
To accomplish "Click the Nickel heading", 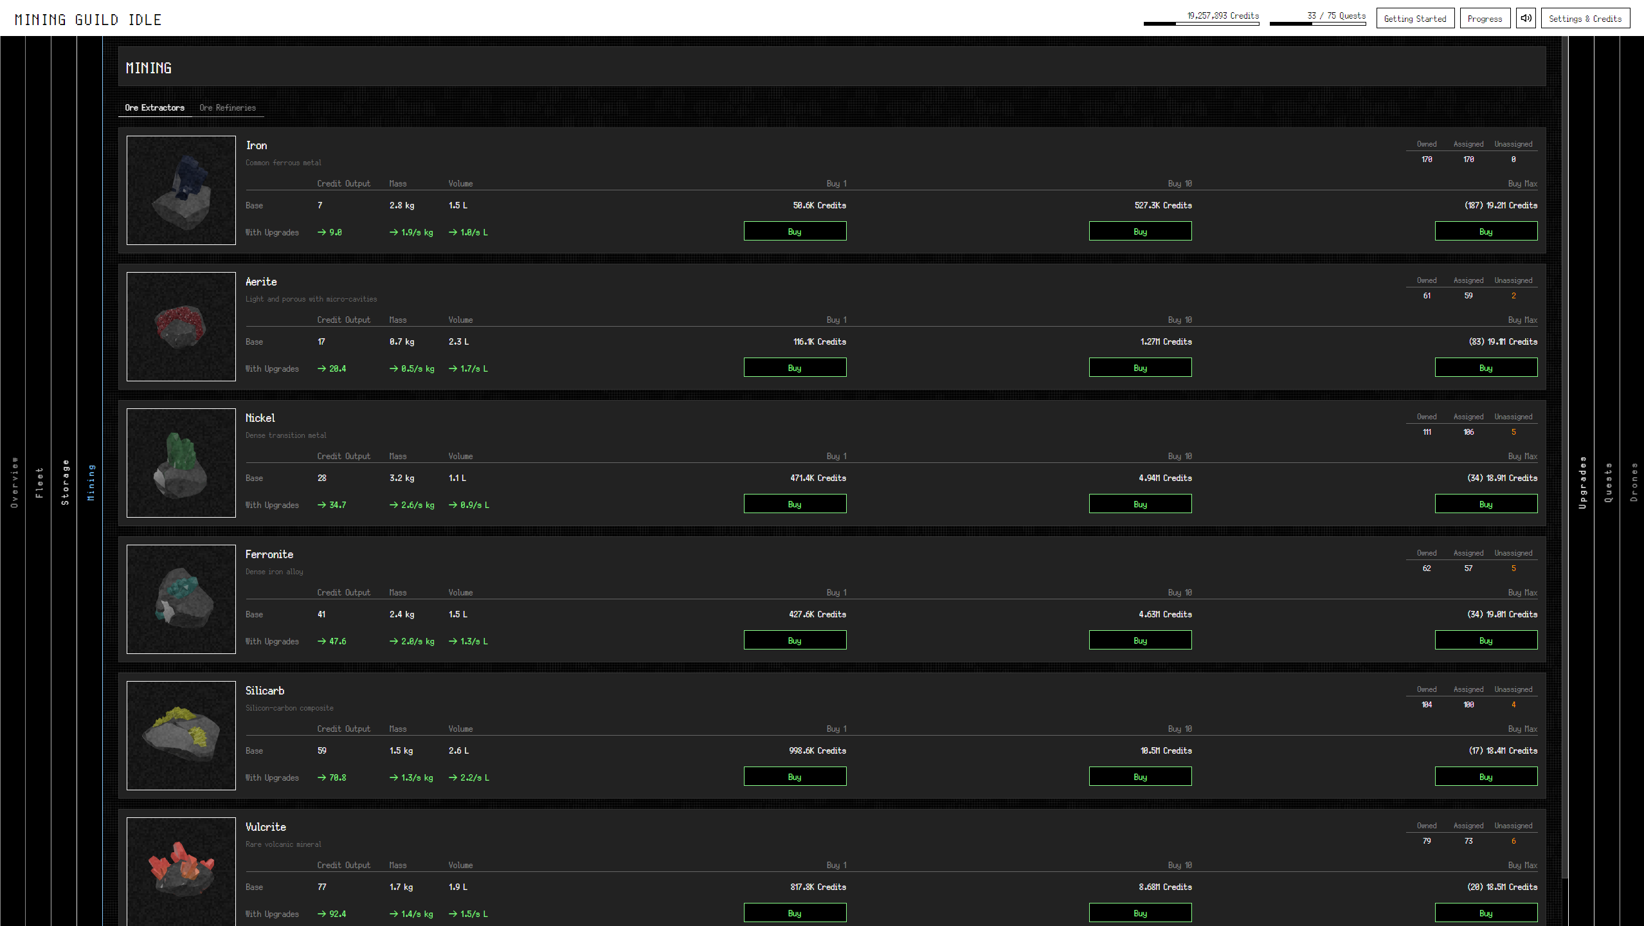I will (x=260, y=418).
